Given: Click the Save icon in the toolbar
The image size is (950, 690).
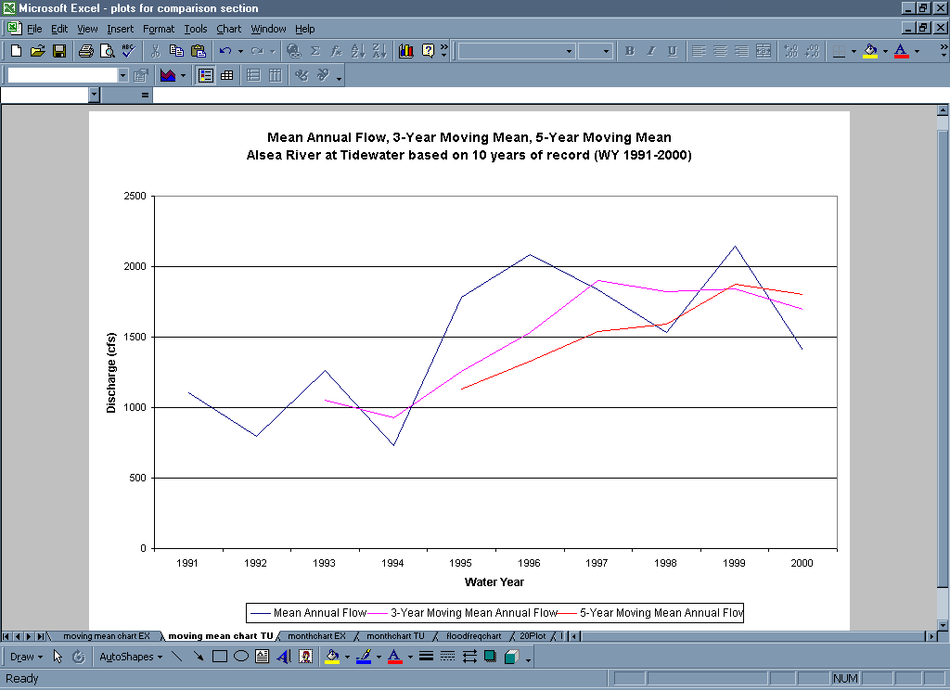Looking at the screenshot, I should (58, 51).
